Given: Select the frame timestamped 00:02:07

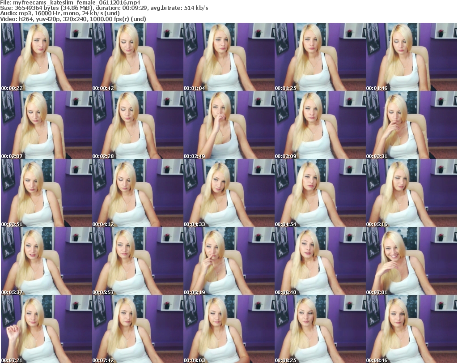Looking at the screenshot, I should 46,125.
